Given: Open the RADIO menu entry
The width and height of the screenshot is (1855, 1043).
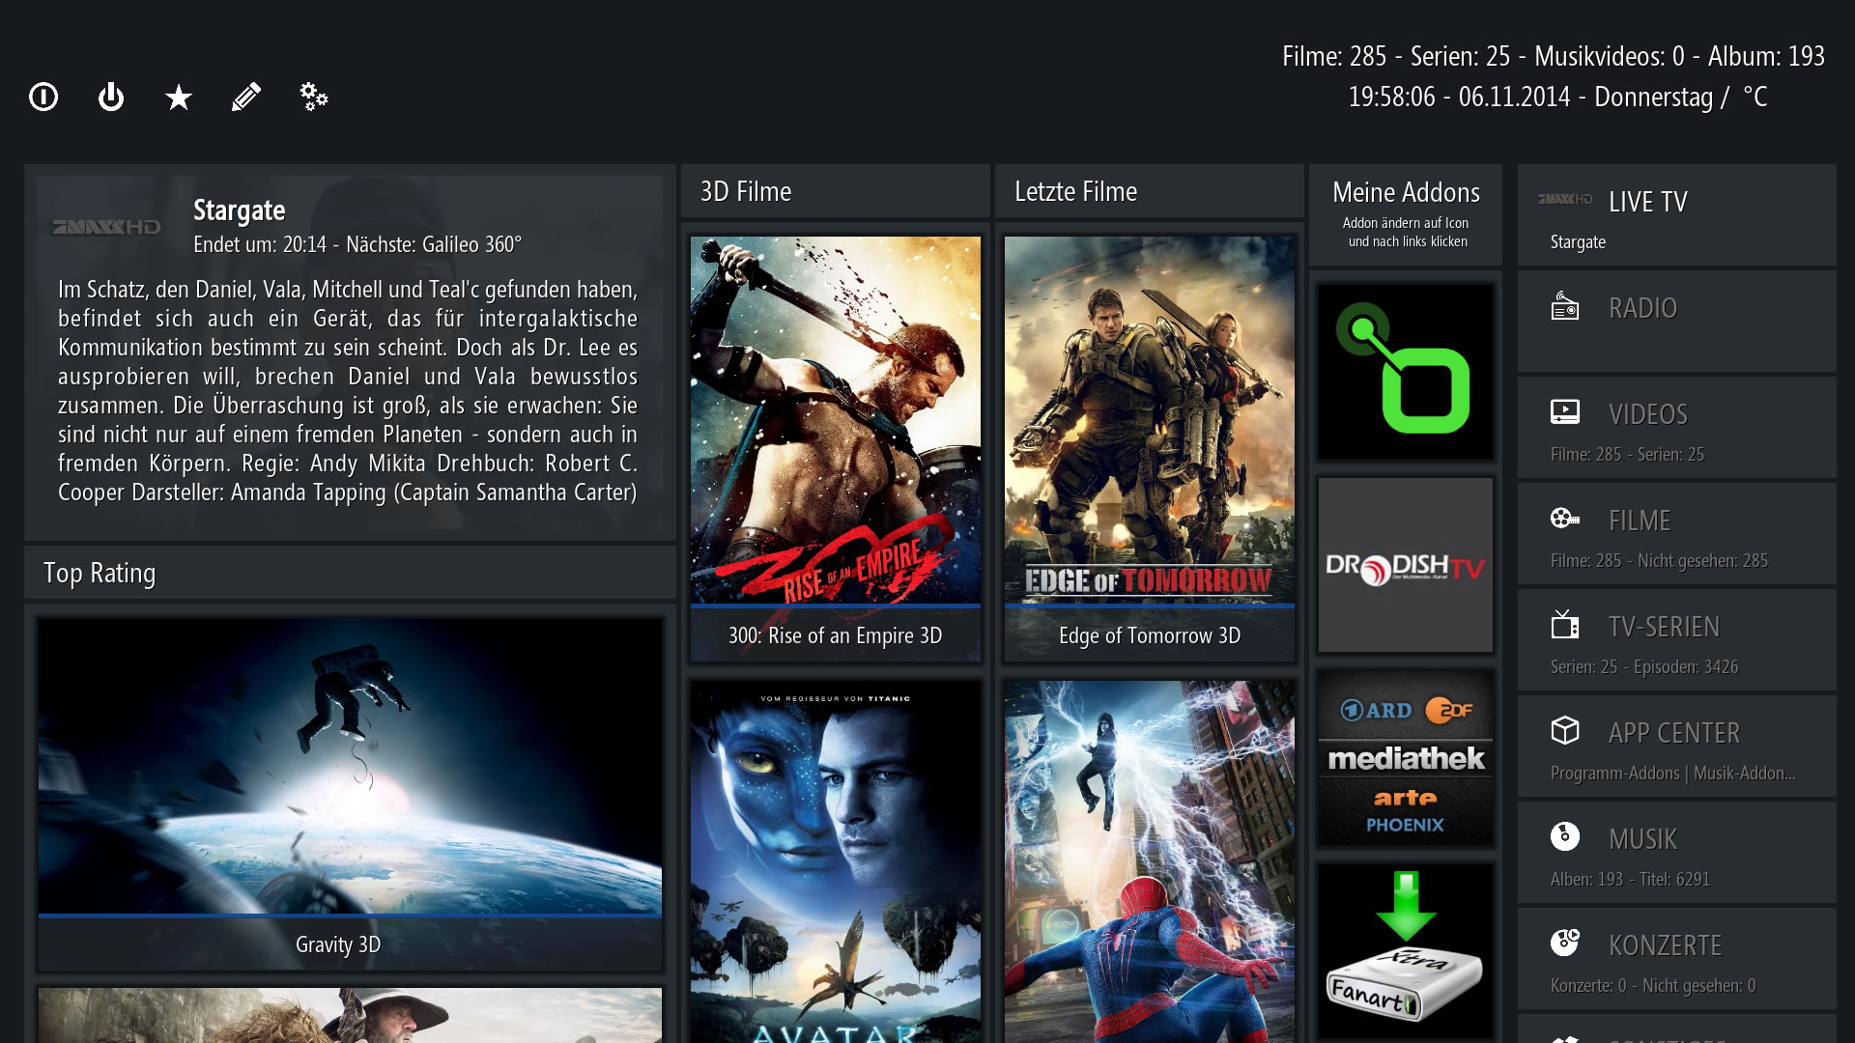Looking at the screenshot, I should point(1677,322).
